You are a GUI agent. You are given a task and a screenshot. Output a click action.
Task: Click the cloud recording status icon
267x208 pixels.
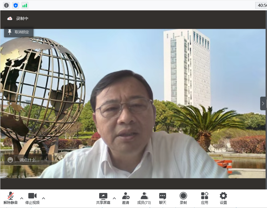[10, 19]
